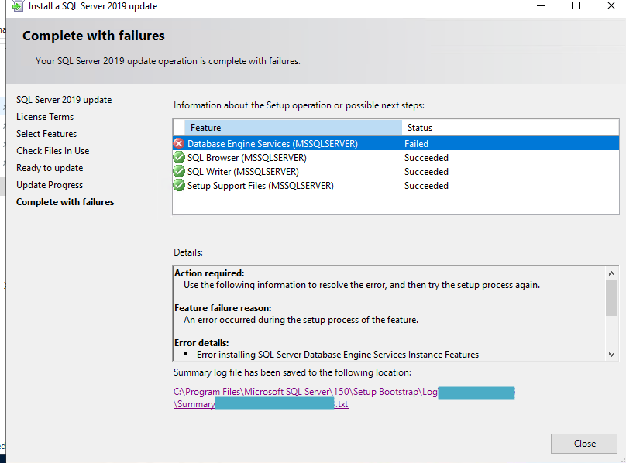Select the SQL Writer (MSSQLSERVER) row
This screenshot has height=463, width=626.
(396, 172)
